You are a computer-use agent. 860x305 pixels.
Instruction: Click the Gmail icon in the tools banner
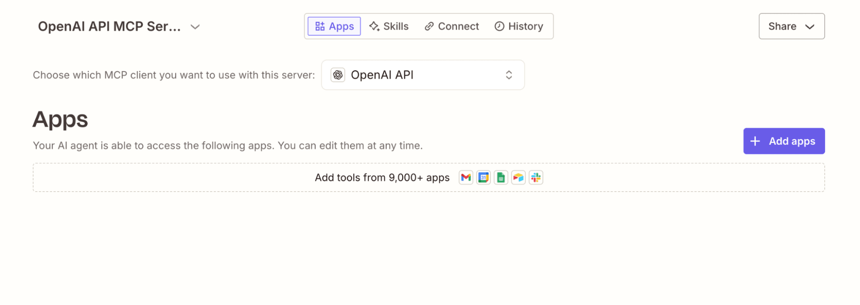pos(466,177)
